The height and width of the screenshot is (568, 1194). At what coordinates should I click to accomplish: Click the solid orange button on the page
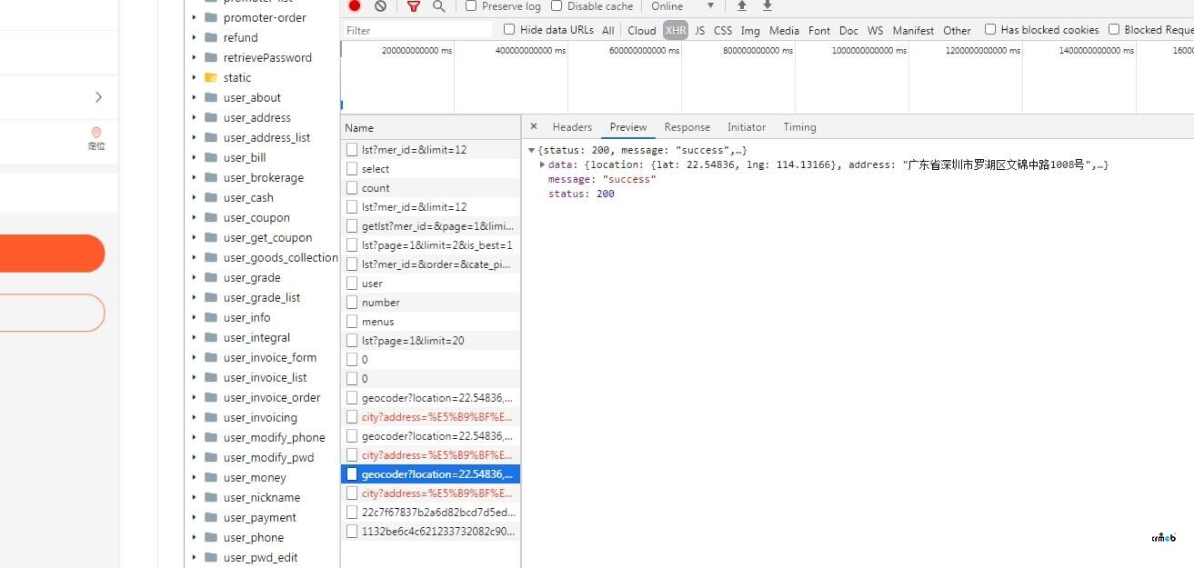click(52, 254)
